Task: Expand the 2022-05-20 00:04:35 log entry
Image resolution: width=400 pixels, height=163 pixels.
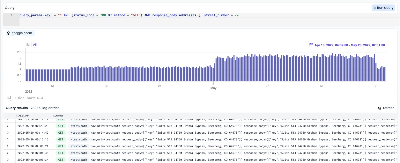Action: coord(8,153)
